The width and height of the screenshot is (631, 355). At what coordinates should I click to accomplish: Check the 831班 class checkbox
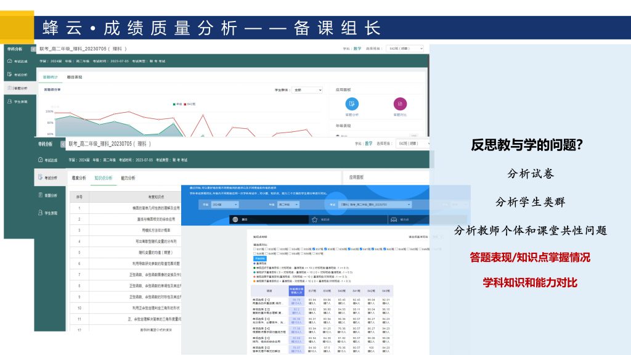[x=255, y=249]
